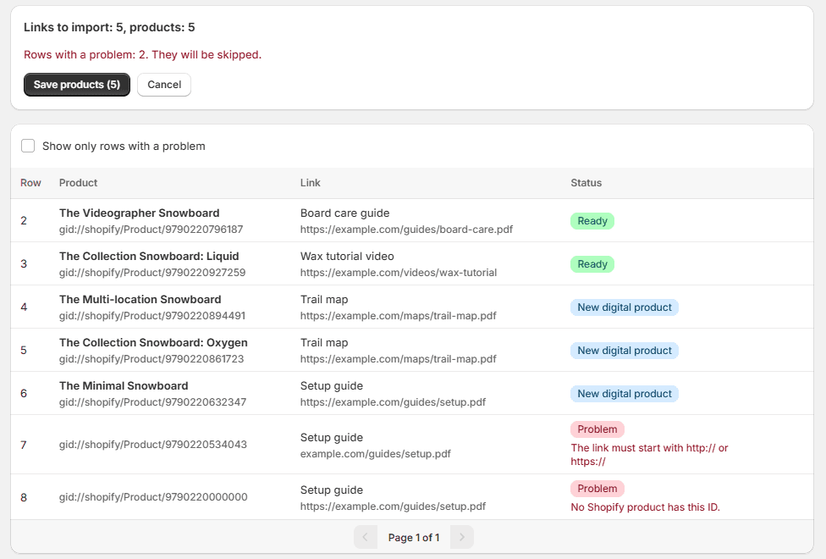
Task: Click the wax-tutorial video URL
Action: [399, 273]
